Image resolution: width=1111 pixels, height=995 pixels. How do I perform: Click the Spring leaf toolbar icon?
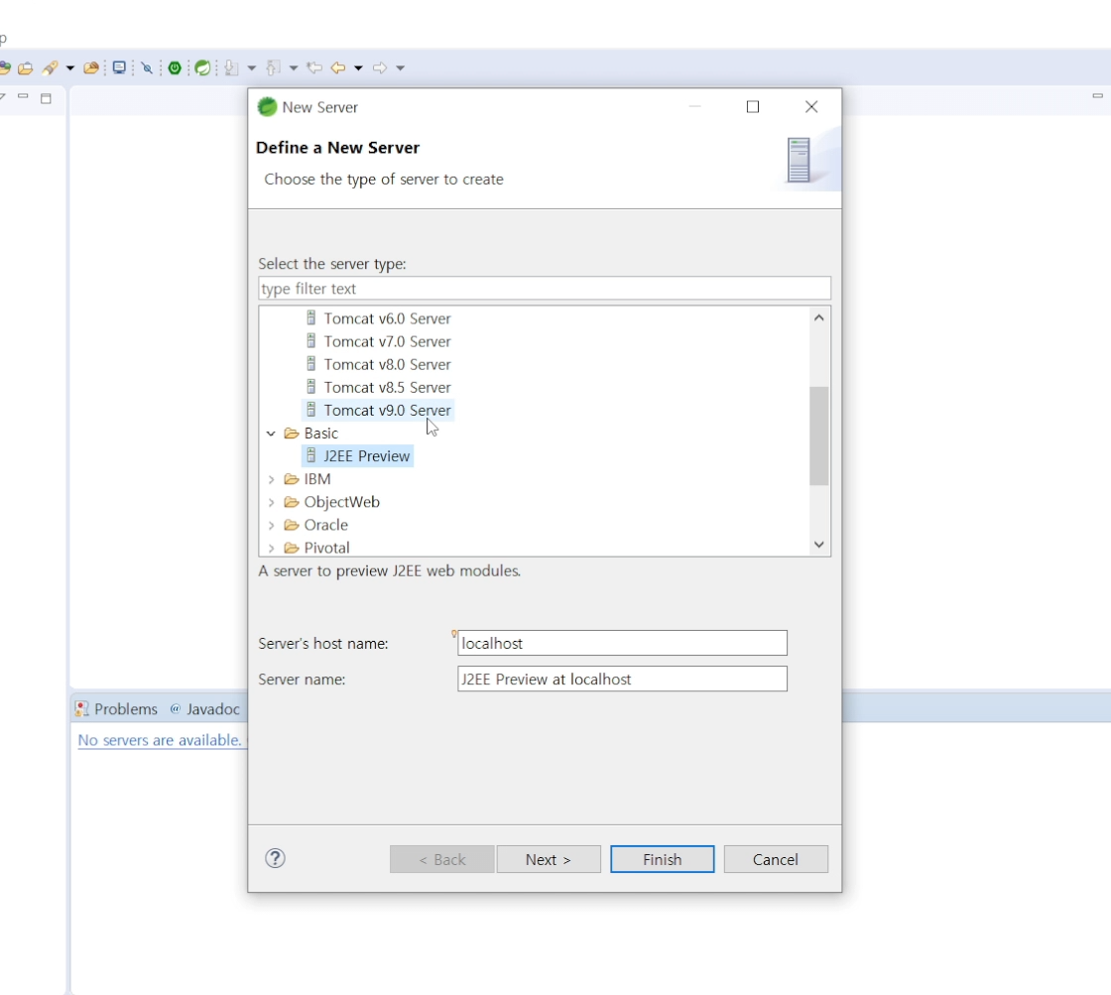[202, 68]
